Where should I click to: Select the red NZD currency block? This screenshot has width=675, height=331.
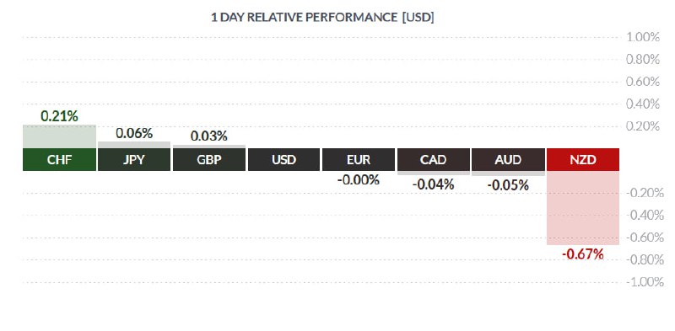[x=583, y=159]
